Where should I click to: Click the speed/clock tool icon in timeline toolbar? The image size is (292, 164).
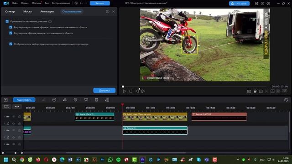click(x=54, y=100)
